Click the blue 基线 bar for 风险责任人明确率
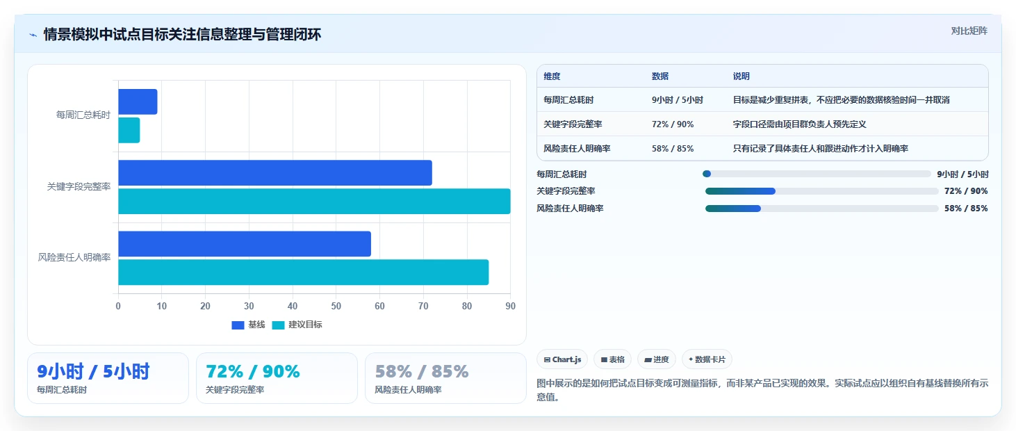The height and width of the screenshot is (431, 1016). pyautogui.click(x=245, y=243)
